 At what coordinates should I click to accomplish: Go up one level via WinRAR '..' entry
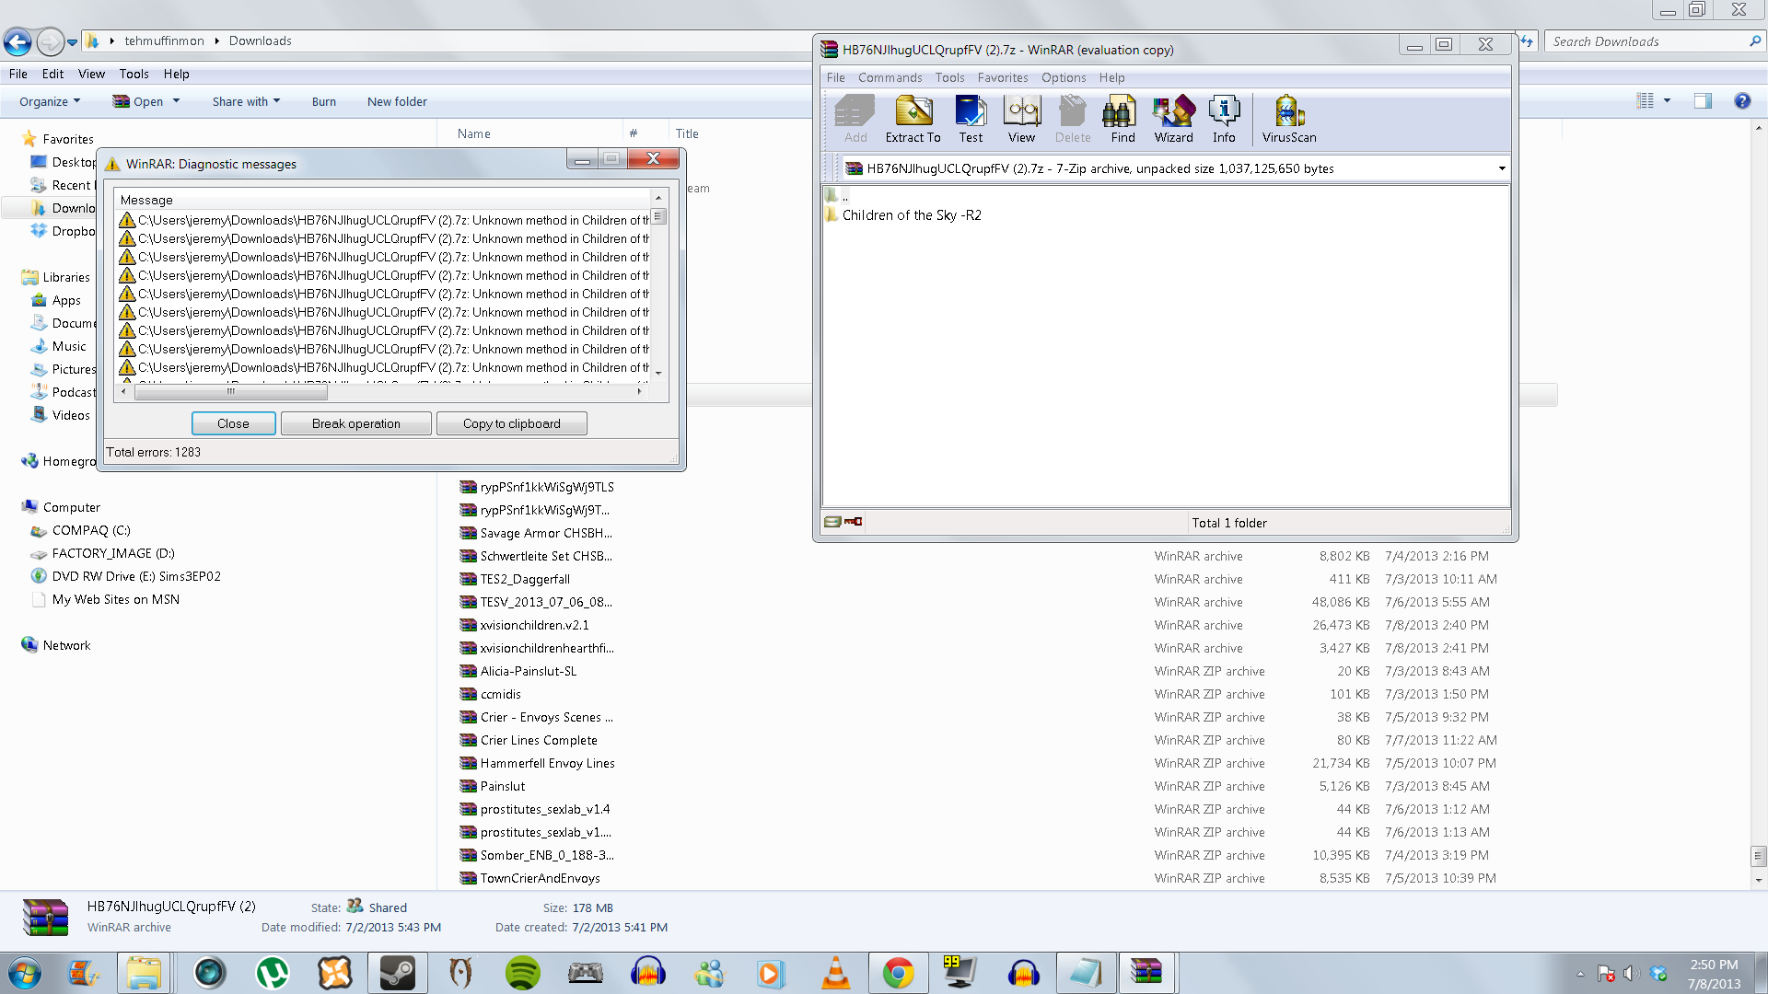[x=838, y=195]
